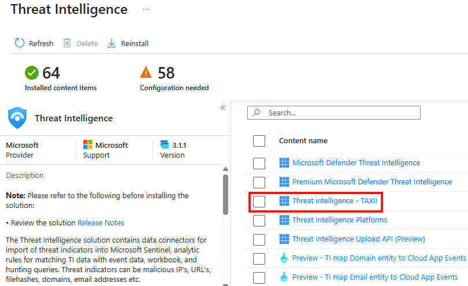468x286 pixels.
Task: Open Threat Intelligence Upload API (Preview)
Action: point(358,239)
